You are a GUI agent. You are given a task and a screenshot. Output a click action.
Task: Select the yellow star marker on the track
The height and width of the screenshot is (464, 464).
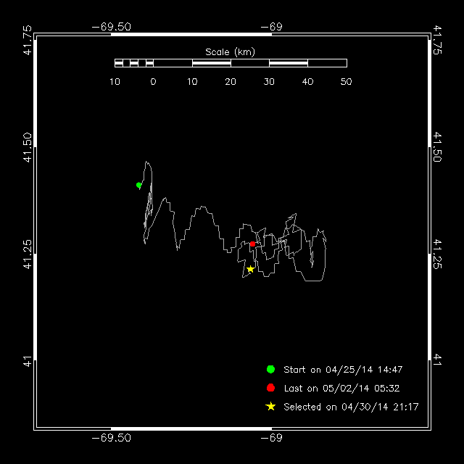coord(251,269)
